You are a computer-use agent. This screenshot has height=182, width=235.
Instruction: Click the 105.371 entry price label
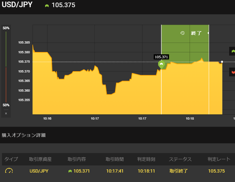click(162, 57)
